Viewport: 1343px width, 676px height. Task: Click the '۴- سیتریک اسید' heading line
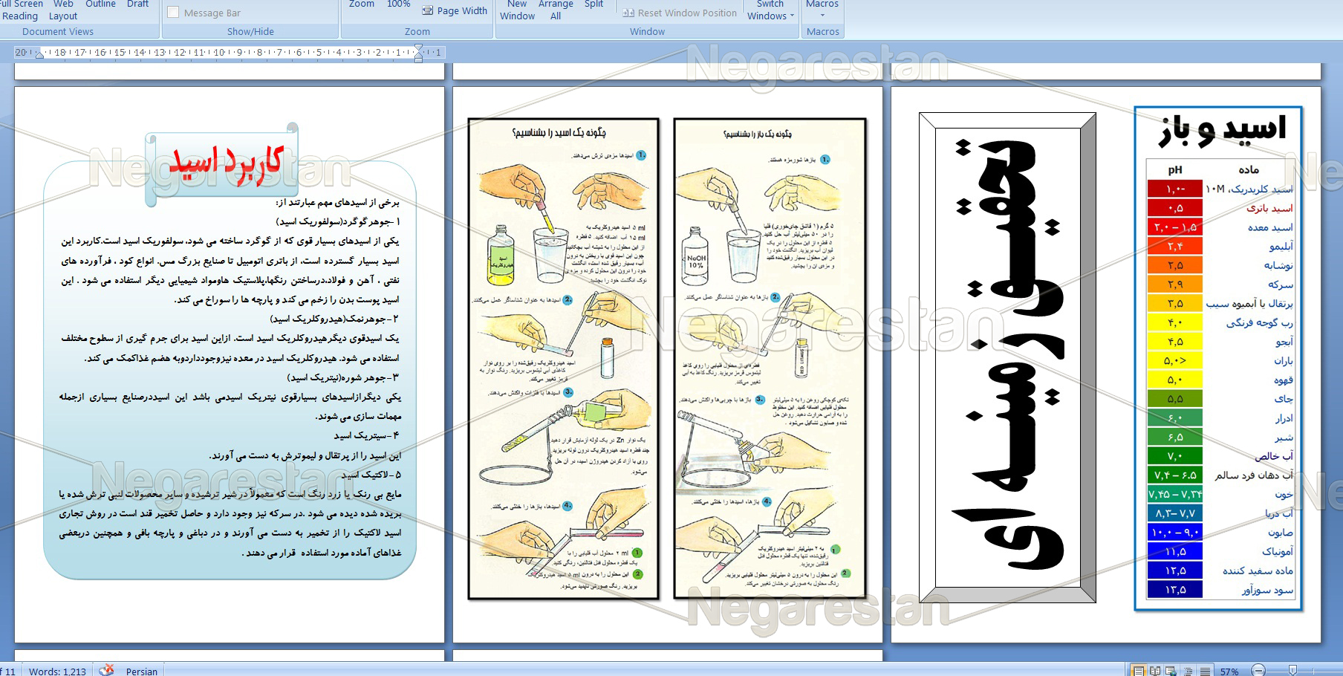click(366, 435)
